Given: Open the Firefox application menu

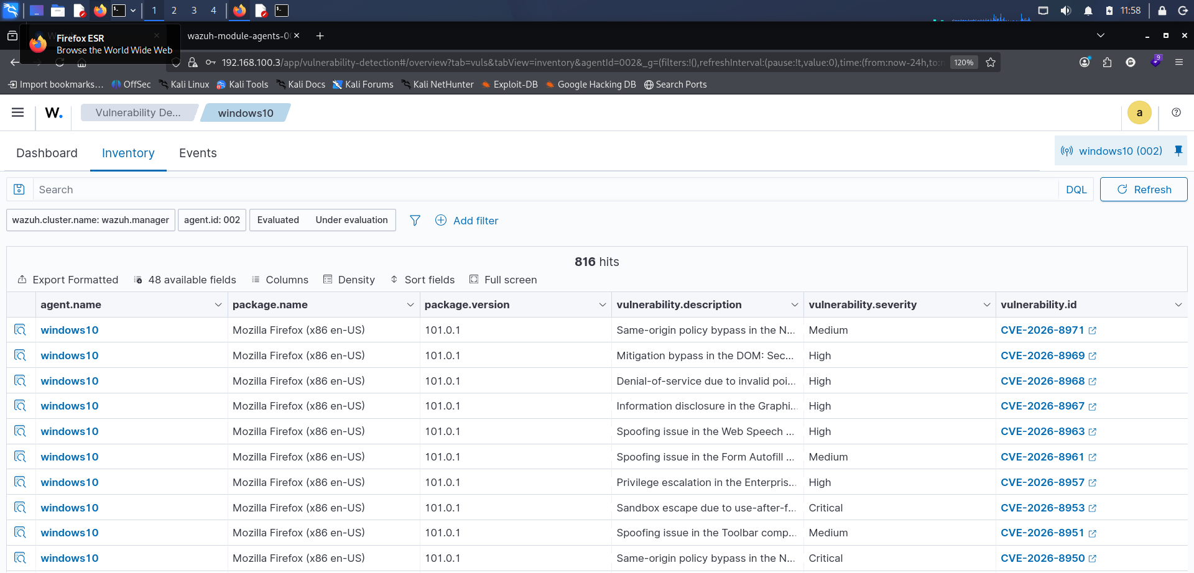Looking at the screenshot, I should coord(1178,62).
